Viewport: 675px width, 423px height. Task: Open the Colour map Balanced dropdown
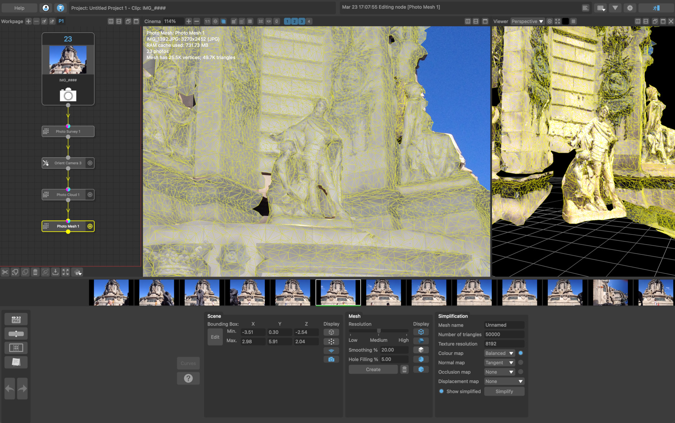(500, 353)
